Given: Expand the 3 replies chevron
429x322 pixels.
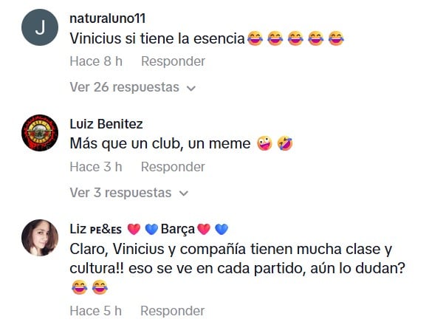Looking at the screenshot, I should pyautogui.click(x=183, y=193).
